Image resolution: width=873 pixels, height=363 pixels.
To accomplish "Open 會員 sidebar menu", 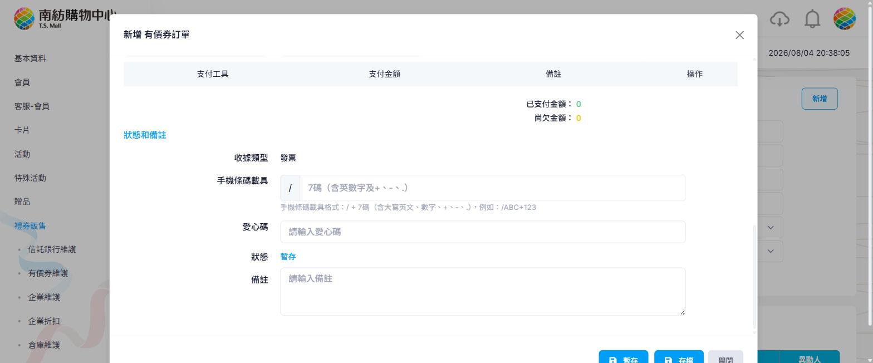I will click(22, 82).
